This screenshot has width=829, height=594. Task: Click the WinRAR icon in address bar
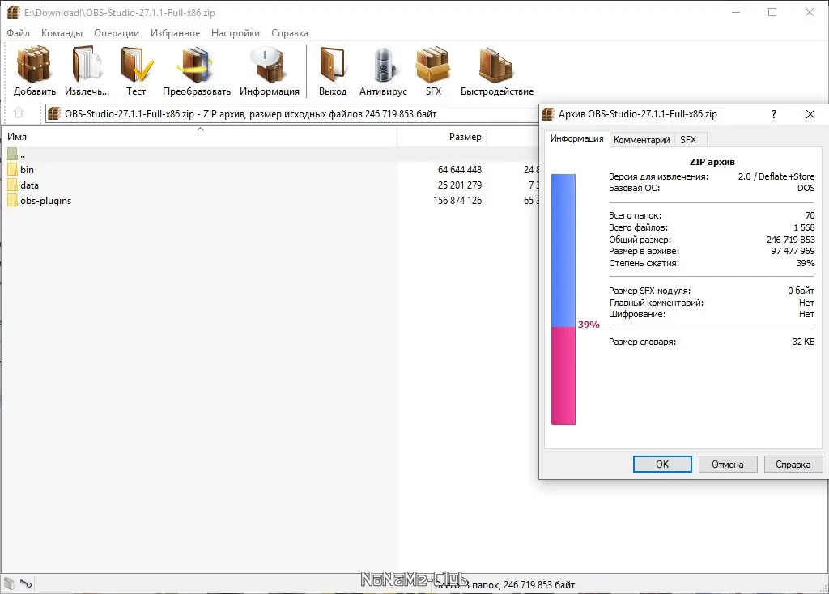(54, 113)
